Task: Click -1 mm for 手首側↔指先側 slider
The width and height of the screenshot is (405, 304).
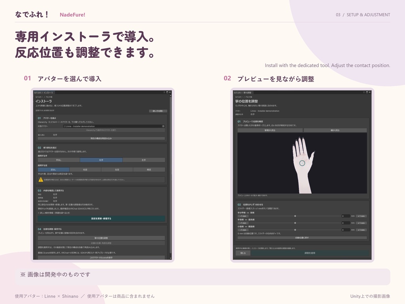Action: (x=243, y=223)
